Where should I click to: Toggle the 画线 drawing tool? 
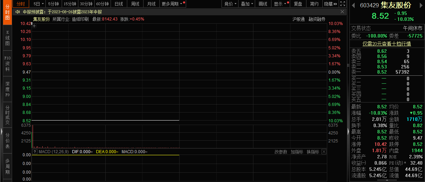pyautogui.click(x=263, y=4)
